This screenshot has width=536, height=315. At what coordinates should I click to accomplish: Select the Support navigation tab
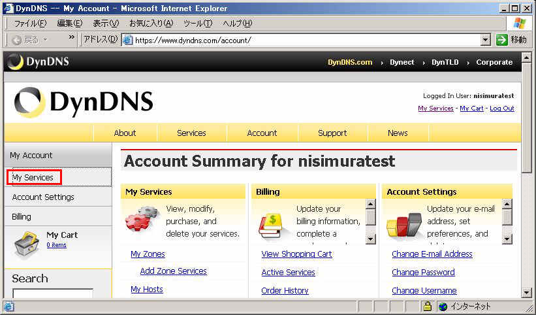[332, 133]
